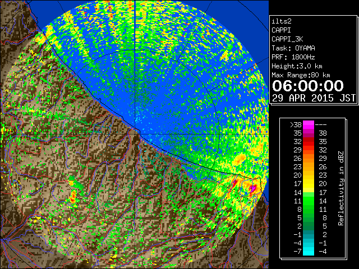Click the orange 26–29 dBZ legend swatch
Image resolution: width=359 pixels, height=269 pixels.
(309, 159)
